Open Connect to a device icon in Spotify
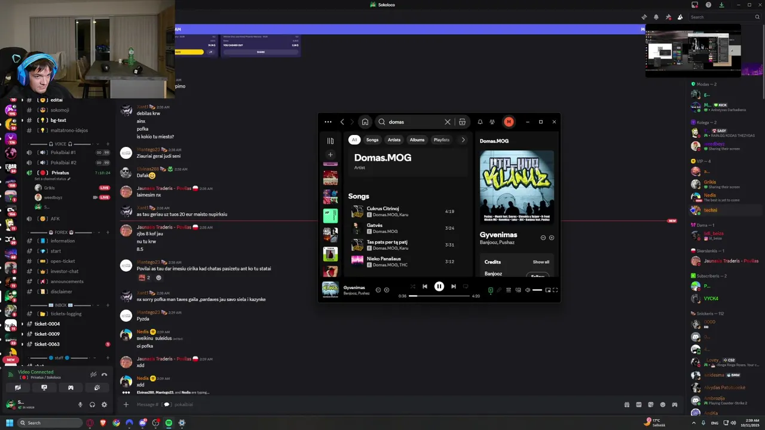Screen dimensions: 765x430 pyautogui.click(x=518, y=290)
